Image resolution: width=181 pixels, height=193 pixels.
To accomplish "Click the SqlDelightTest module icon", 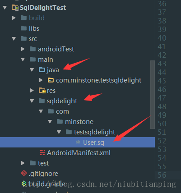I will click(x=15, y=8).
